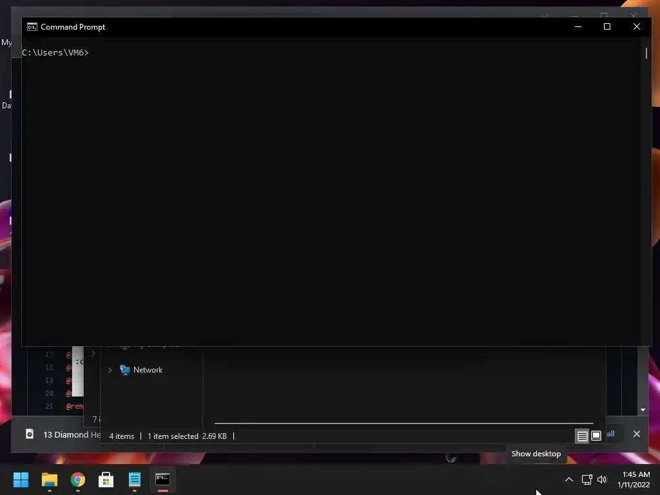The width and height of the screenshot is (660, 495).
Task: Open the Windows Start menu
Action: 21,480
